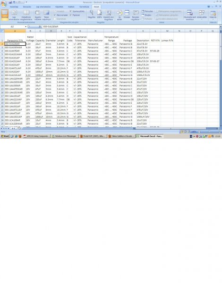Open Windows Live Messenger taskbar button
This screenshot has width=222, height=283.
pyautogui.click(x=65, y=136)
